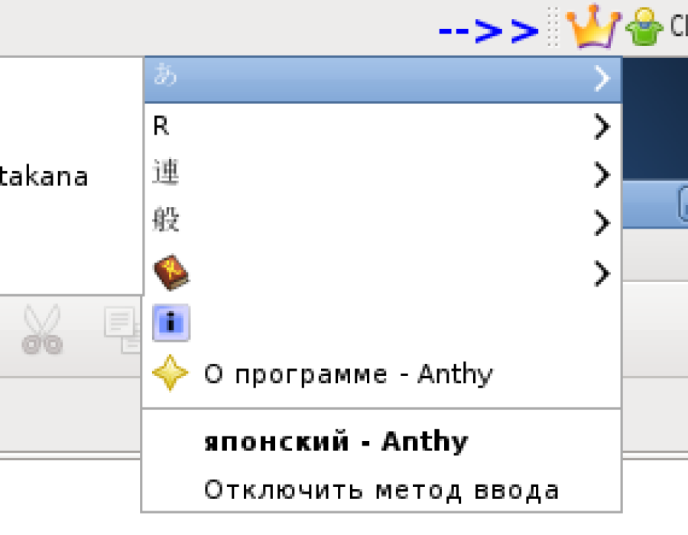Screen dimensions: 688x535
Task: Expand arrow on the 般 row
Action: pos(602,222)
